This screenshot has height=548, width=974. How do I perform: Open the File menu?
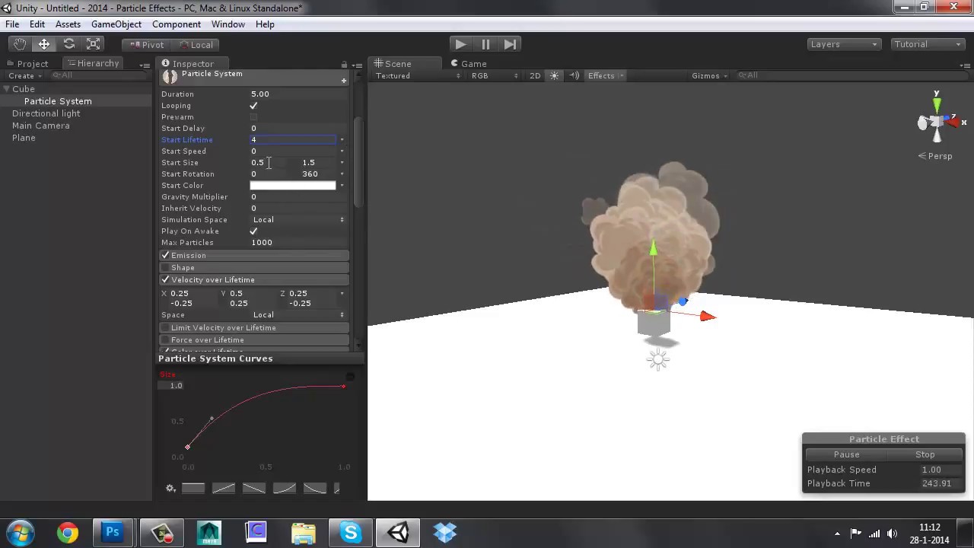pyautogui.click(x=12, y=24)
